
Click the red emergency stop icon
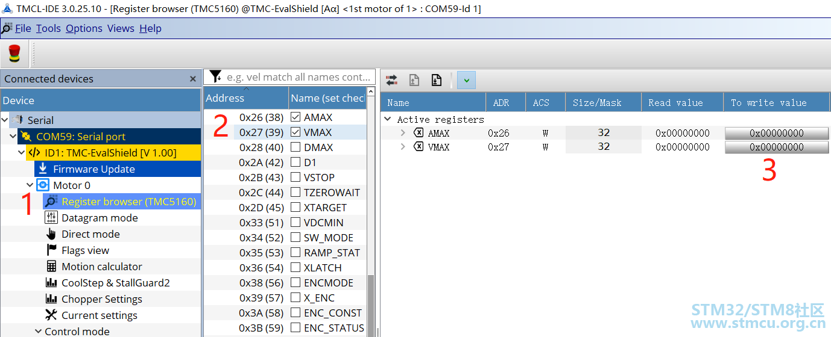(14, 54)
